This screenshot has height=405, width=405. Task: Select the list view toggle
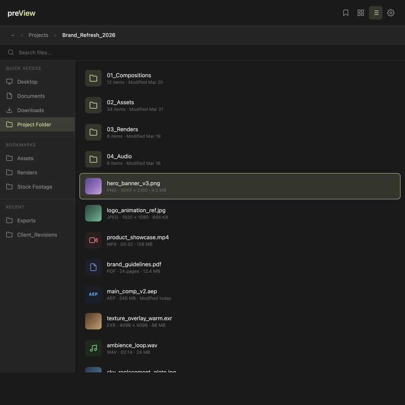point(376,13)
